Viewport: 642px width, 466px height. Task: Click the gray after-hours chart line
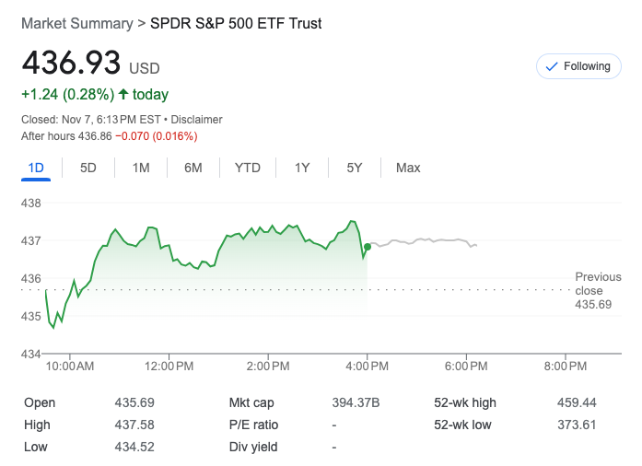point(424,241)
